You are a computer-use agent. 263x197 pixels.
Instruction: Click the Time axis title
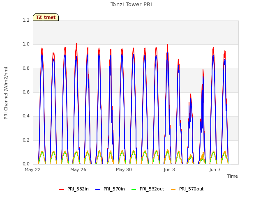point(233,176)
